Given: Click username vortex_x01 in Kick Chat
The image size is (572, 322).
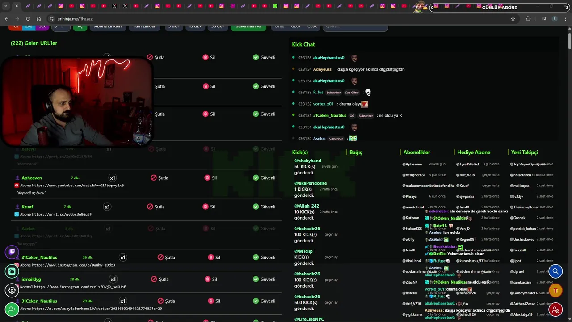Looking at the screenshot, I should pos(323,104).
